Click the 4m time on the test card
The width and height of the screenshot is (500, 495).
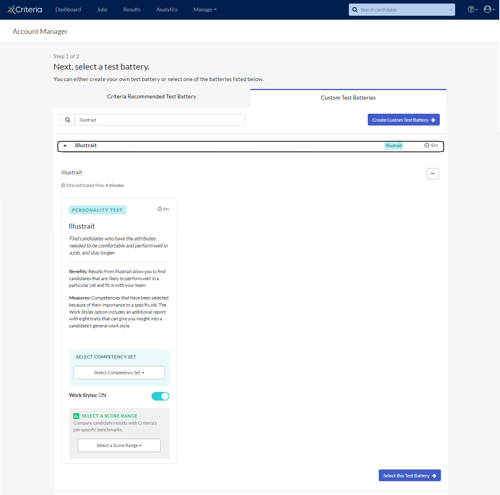(163, 209)
